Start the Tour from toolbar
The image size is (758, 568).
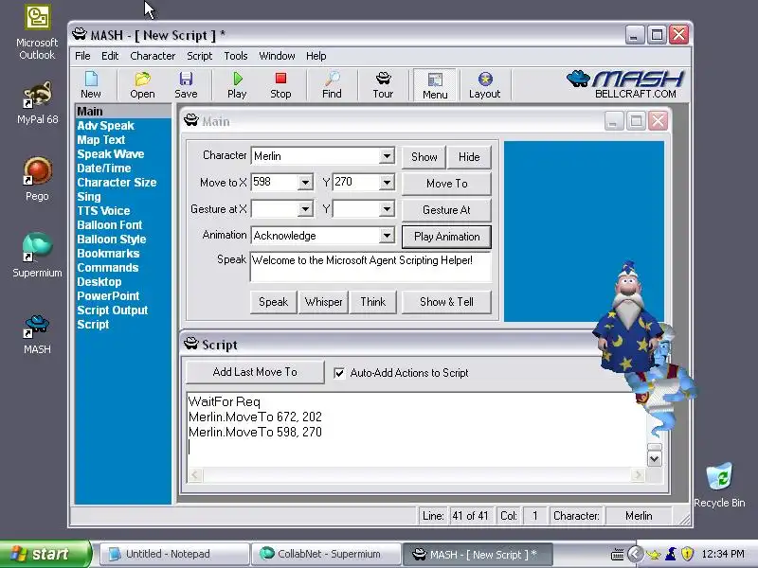[383, 85]
